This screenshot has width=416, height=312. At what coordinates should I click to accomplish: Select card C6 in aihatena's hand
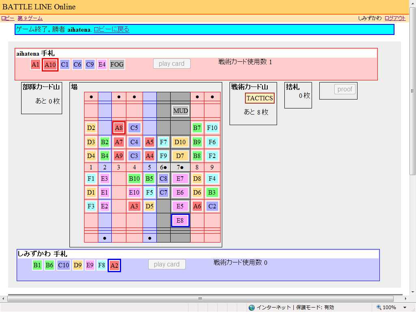(x=77, y=65)
